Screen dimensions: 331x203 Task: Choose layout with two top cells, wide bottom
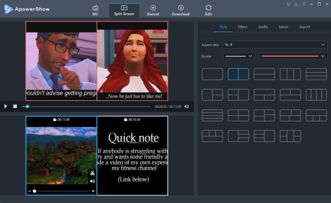coord(290,95)
